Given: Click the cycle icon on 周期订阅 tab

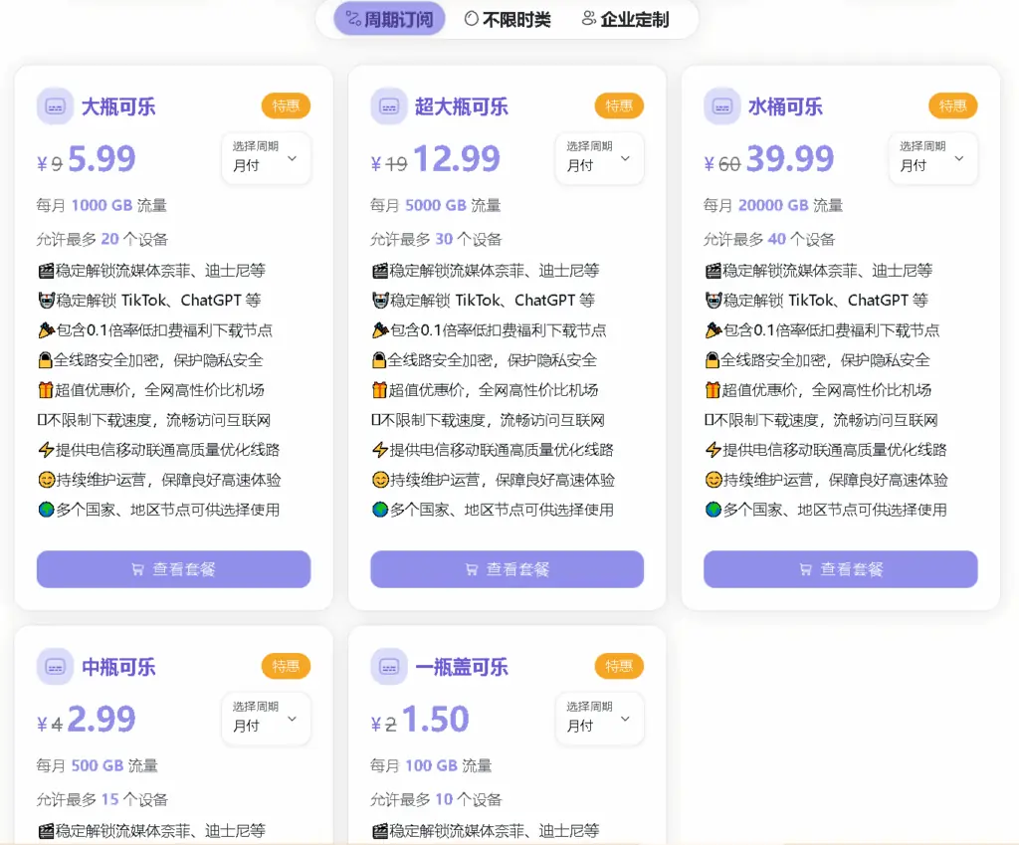Looking at the screenshot, I should coord(353,19).
